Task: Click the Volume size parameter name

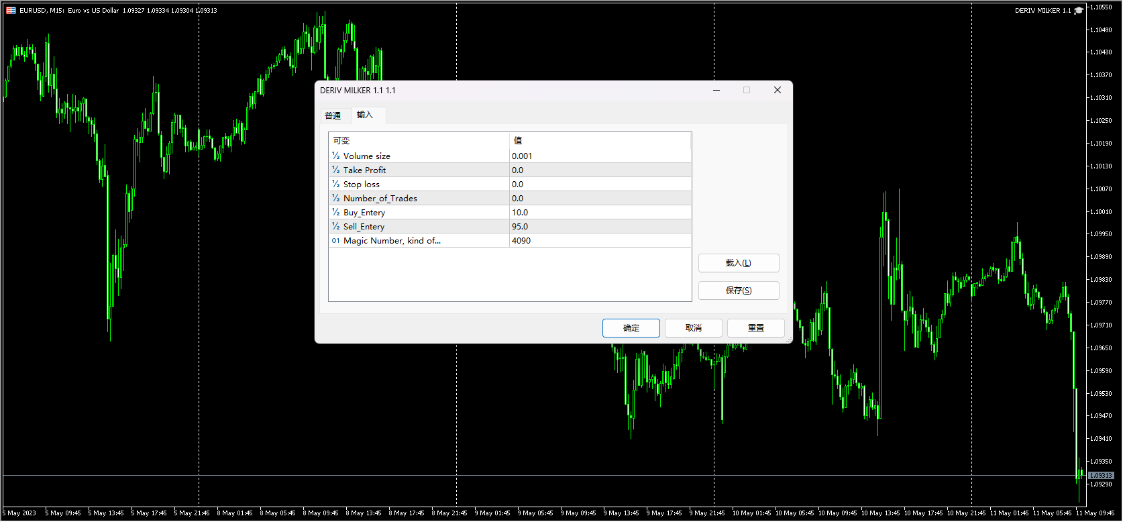Action: [x=367, y=156]
